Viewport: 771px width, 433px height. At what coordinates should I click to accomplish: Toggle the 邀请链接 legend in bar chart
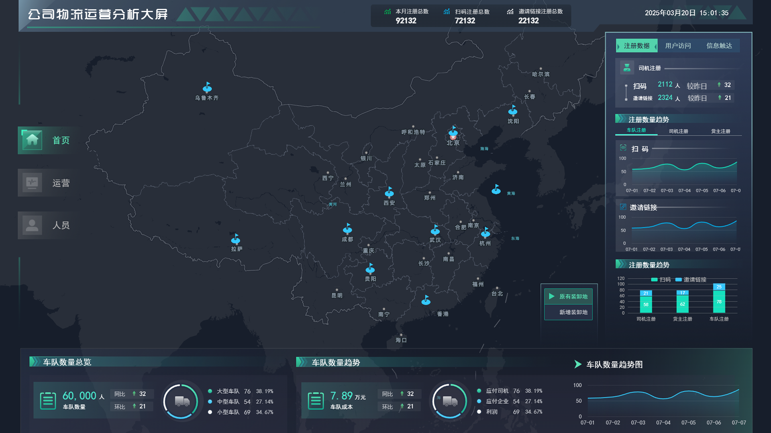pyautogui.click(x=691, y=279)
